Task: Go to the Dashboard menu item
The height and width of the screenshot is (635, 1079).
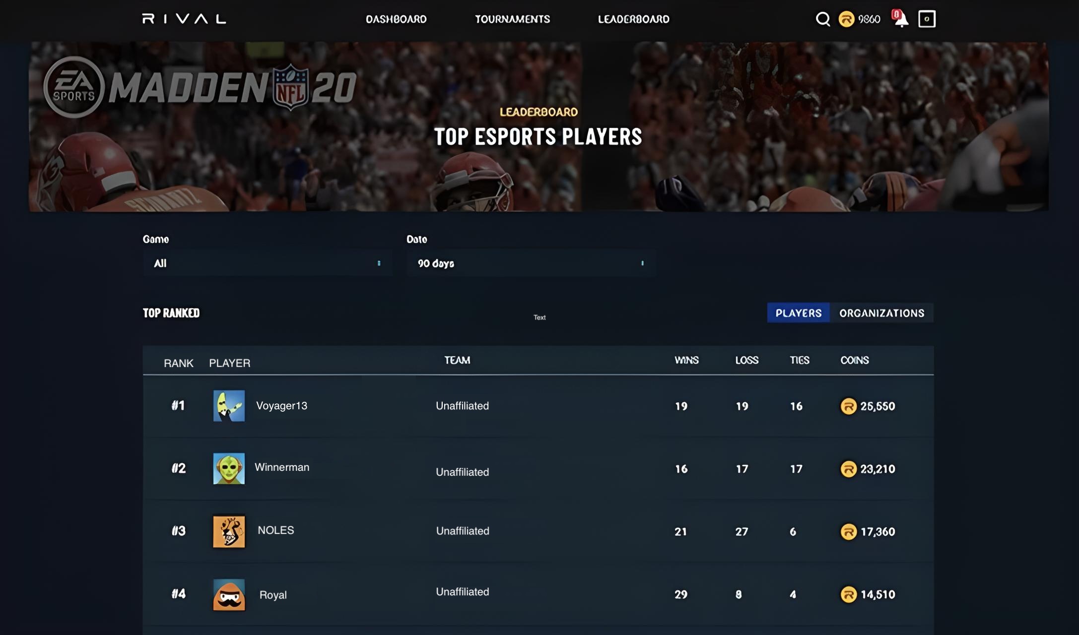Action: [x=396, y=19]
